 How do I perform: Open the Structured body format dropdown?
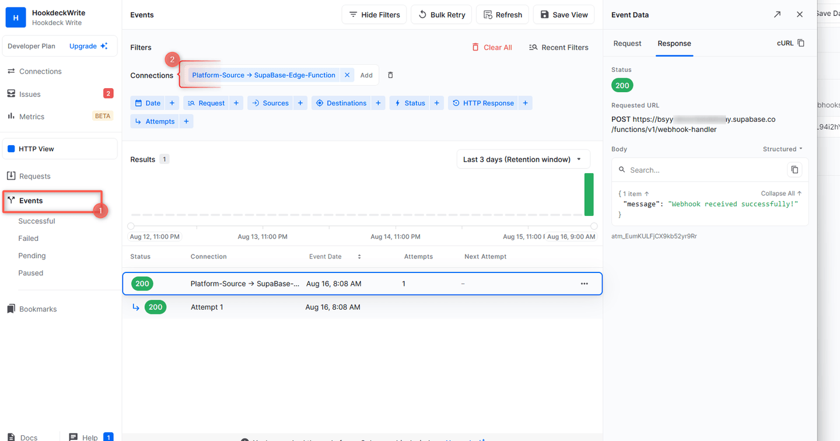(x=782, y=149)
